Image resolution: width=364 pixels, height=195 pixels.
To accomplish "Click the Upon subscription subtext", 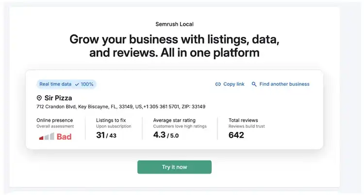I will 114,126.
